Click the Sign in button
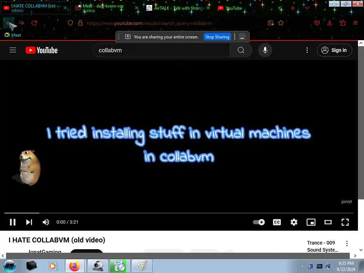Screen dimensions: 364x273 point(334,50)
